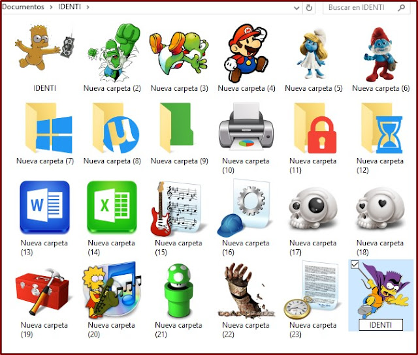This screenshot has height=355, width=418.
Task: Select the red padlock folder icon
Action: [315, 128]
